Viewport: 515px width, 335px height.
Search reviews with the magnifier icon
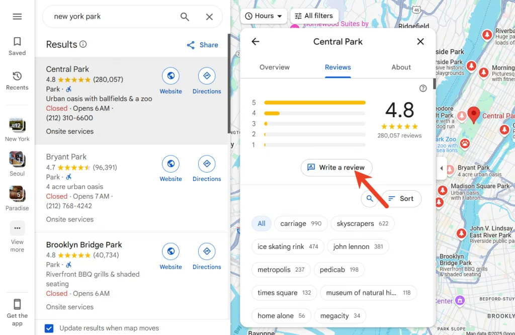pos(370,198)
